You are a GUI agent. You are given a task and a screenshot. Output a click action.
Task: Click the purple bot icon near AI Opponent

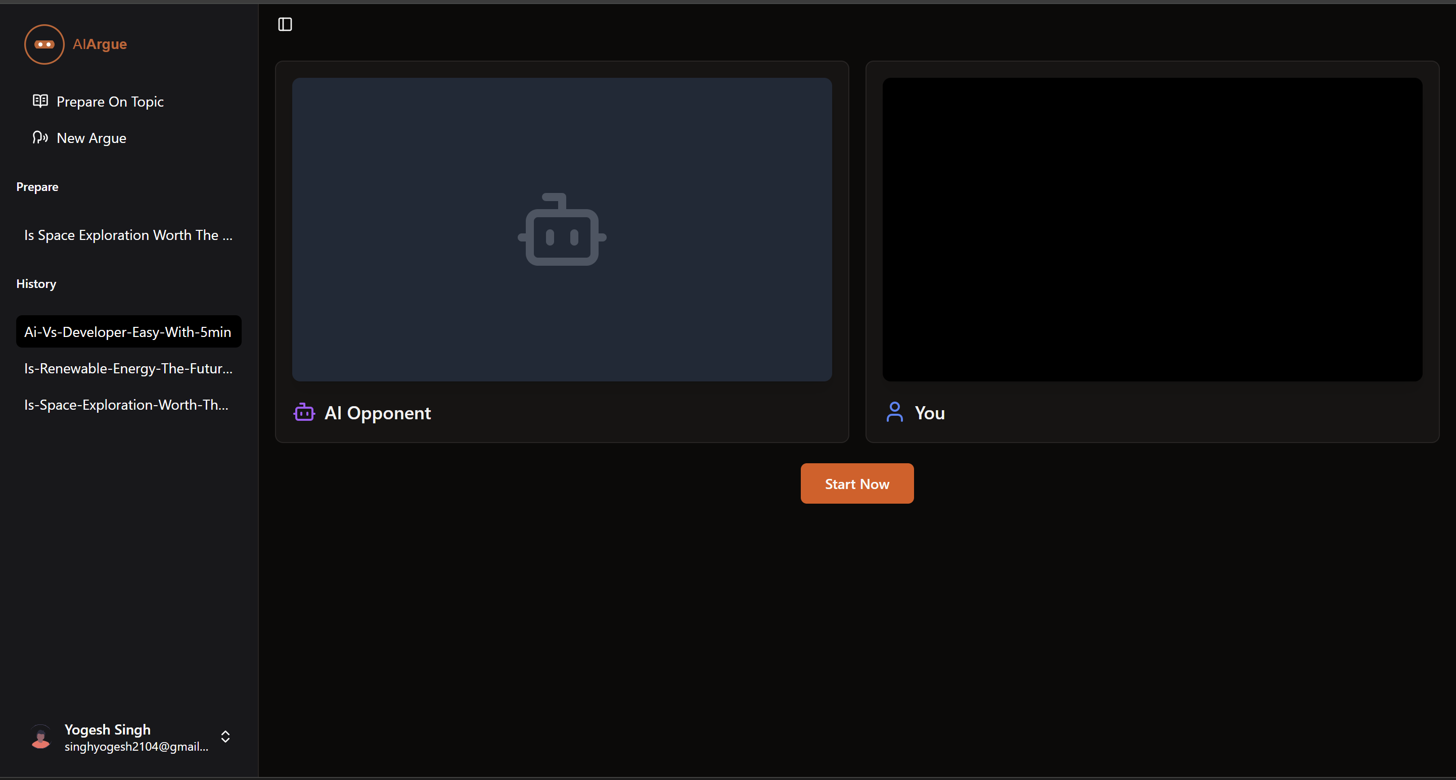click(x=304, y=413)
